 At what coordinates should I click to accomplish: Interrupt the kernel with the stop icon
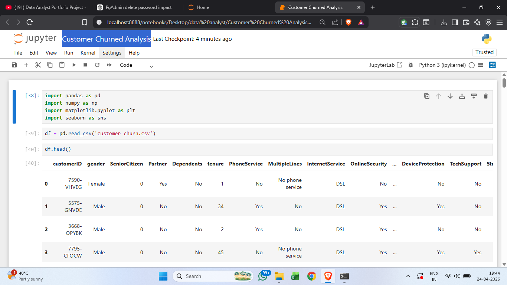[x=85, y=65]
